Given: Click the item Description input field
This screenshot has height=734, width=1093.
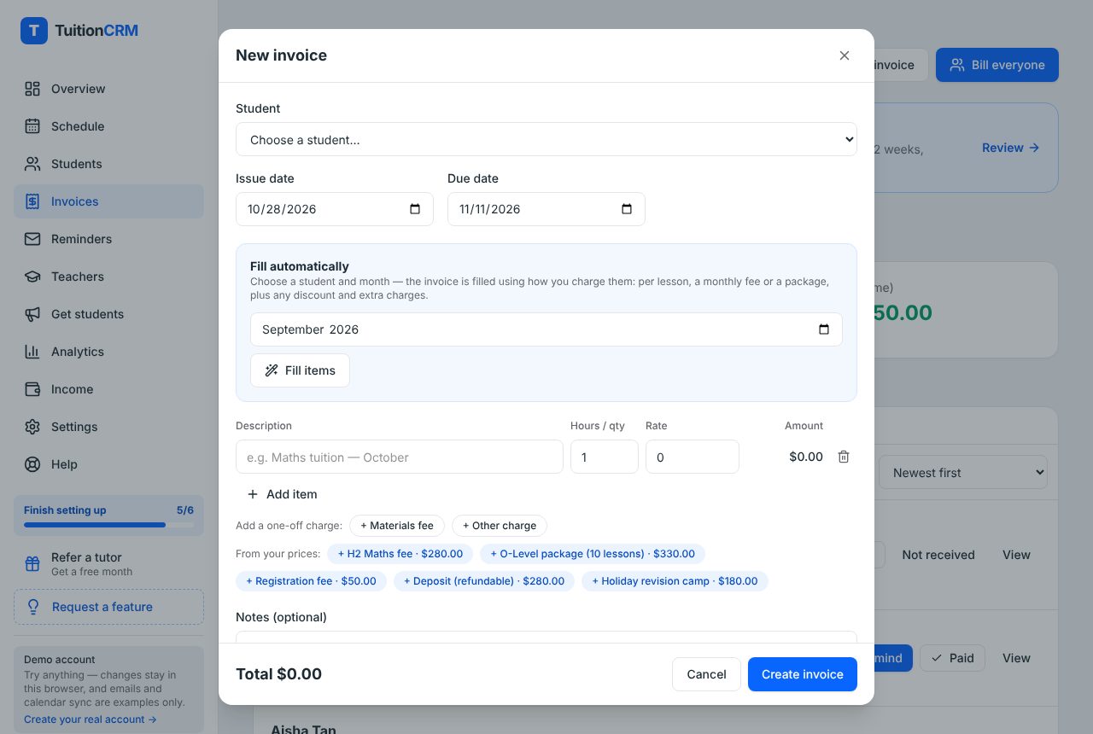Looking at the screenshot, I should click(400, 457).
